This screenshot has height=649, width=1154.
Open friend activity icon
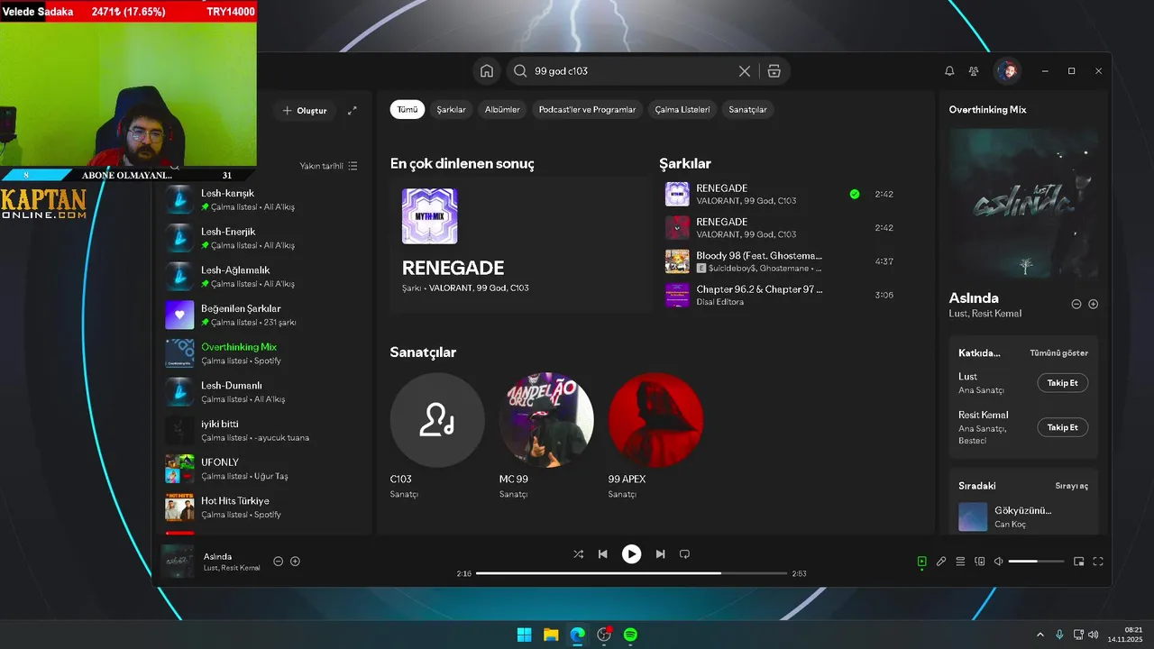974,71
